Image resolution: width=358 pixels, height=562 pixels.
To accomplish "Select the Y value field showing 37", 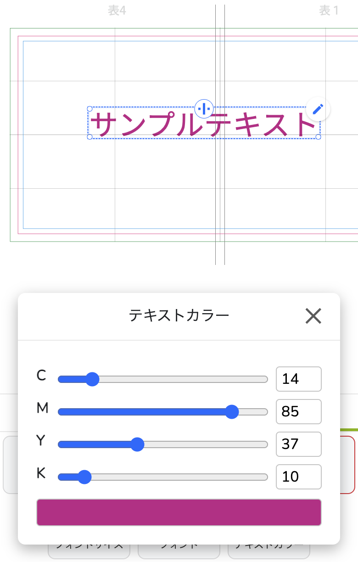I will click(x=299, y=444).
